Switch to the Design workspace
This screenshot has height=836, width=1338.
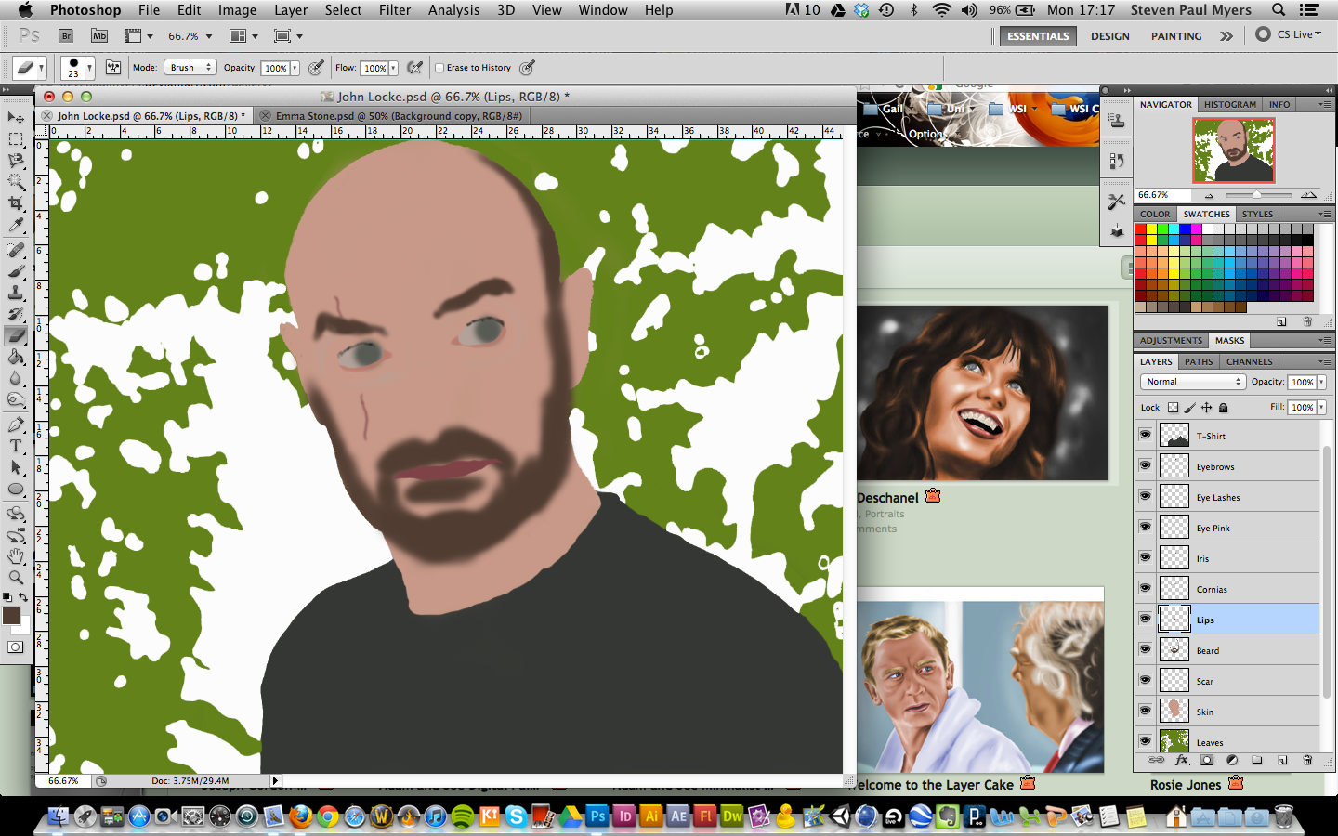point(1110,36)
